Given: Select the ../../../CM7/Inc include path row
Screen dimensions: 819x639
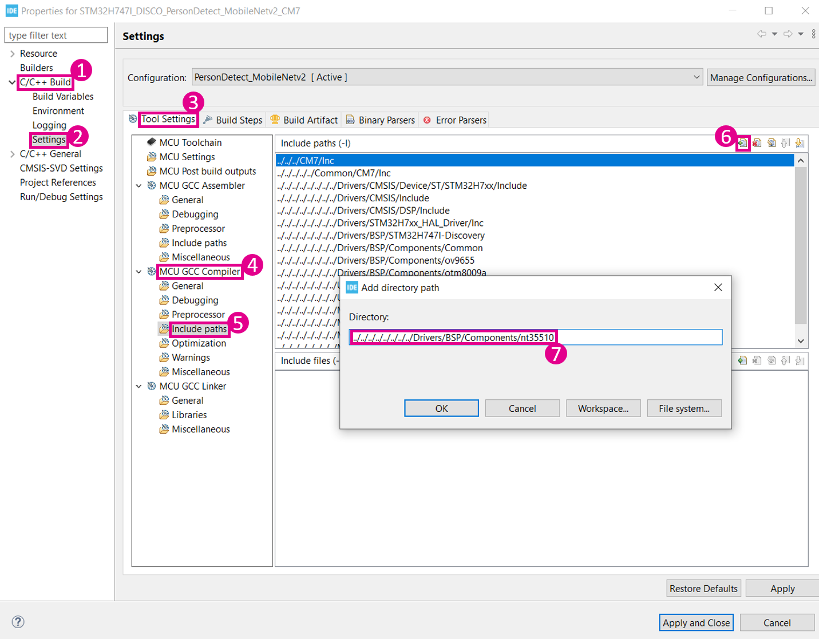Looking at the screenshot, I should 535,161.
